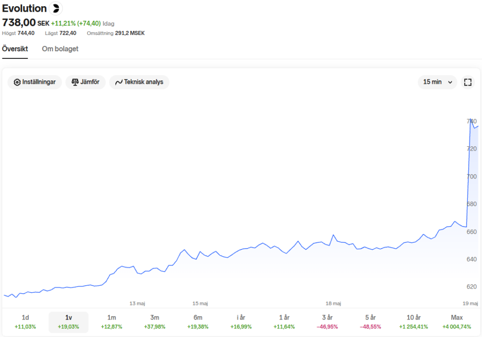Select the 1d time range
The width and height of the screenshot is (482, 337).
coord(25,322)
